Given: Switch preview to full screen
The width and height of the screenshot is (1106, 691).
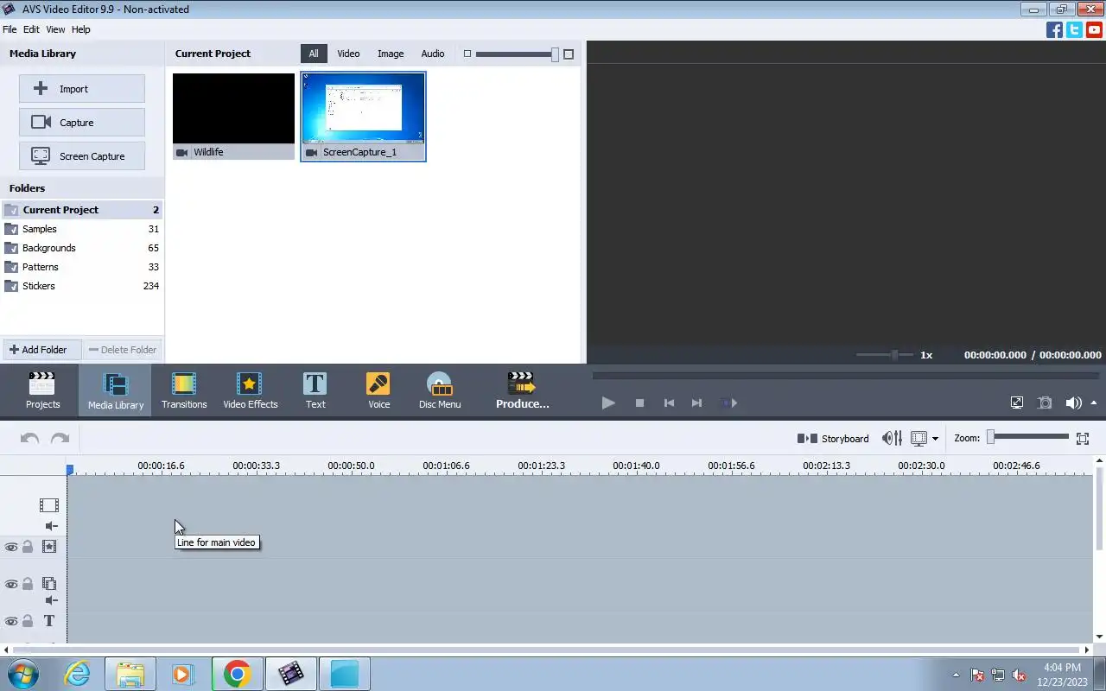Looking at the screenshot, I should (x=1017, y=403).
